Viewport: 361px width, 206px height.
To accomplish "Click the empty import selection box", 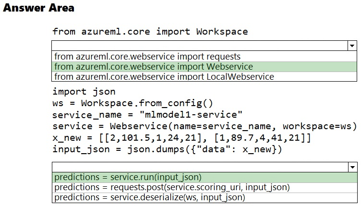I will (200, 46).
